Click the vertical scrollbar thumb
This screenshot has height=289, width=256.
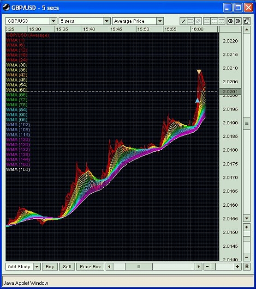click(x=247, y=123)
